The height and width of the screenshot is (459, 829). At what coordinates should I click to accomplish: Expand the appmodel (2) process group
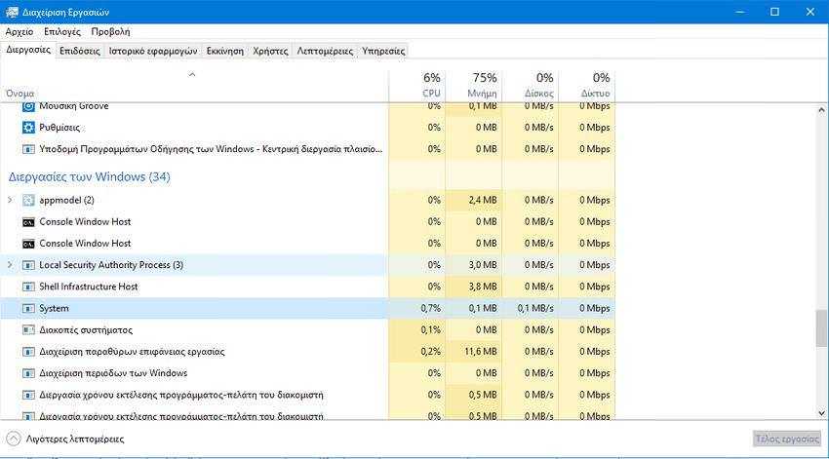[x=10, y=200]
